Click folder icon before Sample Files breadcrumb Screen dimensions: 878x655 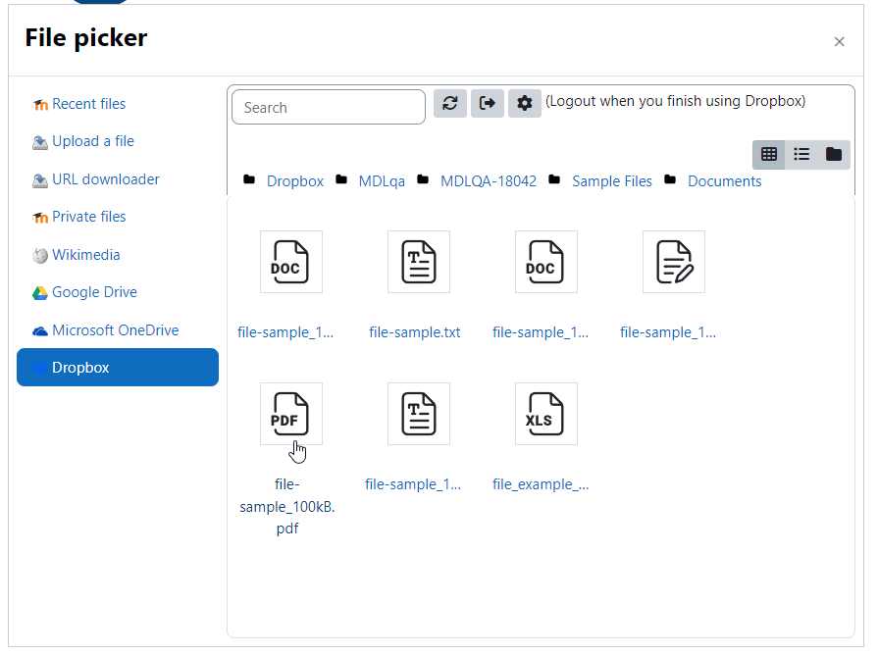(x=554, y=179)
